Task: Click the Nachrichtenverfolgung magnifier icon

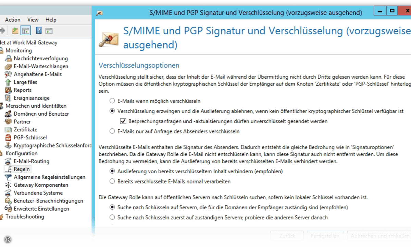Action: tap(8, 58)
